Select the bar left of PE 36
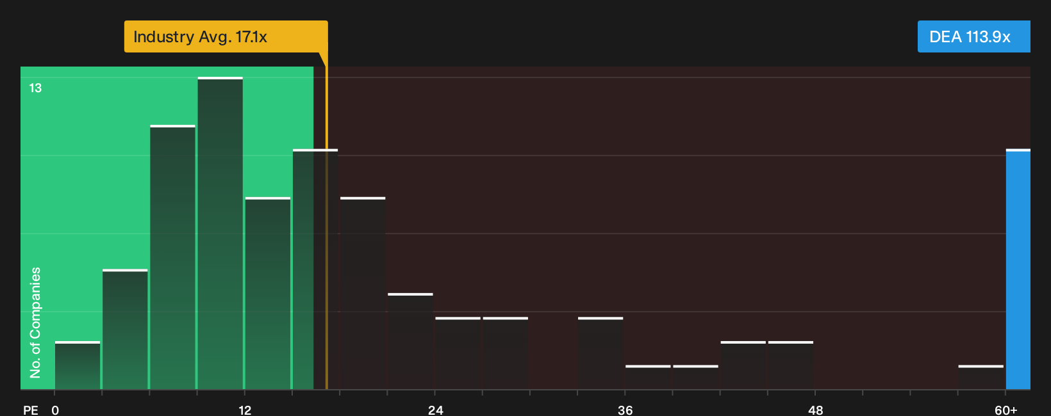The width and height of the screenshot is (1051, 416). [x=600, y=353]
